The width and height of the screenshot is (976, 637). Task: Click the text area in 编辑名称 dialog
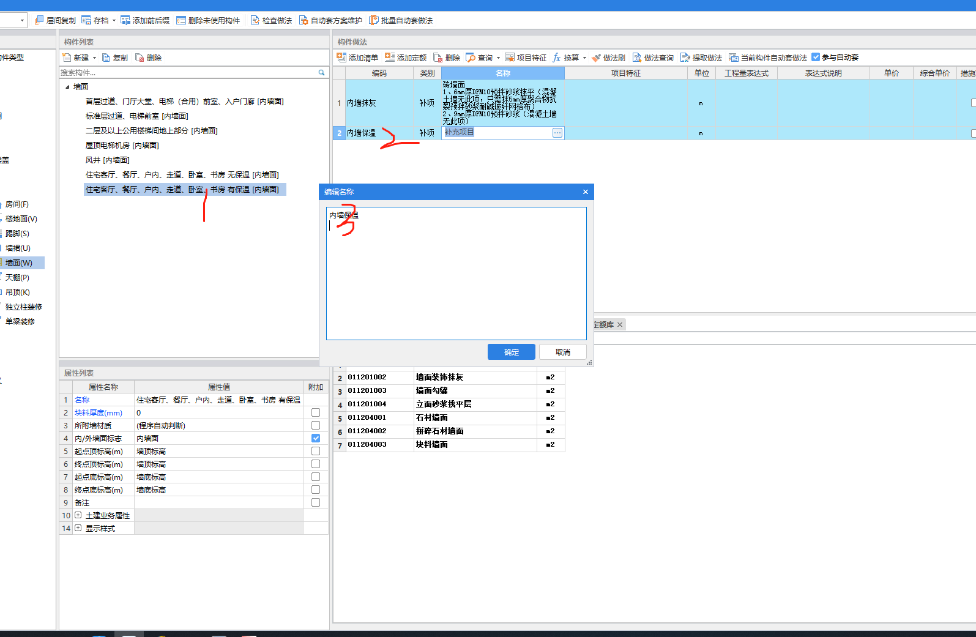456,274
